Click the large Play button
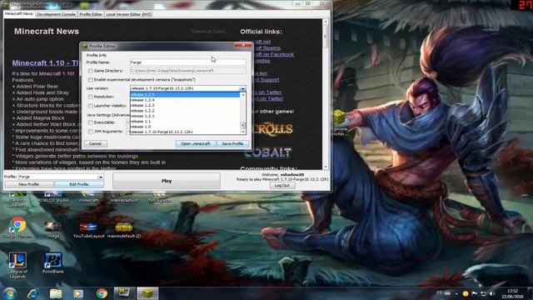This screenshot has width=533, height=300. (x=167, y=181)
